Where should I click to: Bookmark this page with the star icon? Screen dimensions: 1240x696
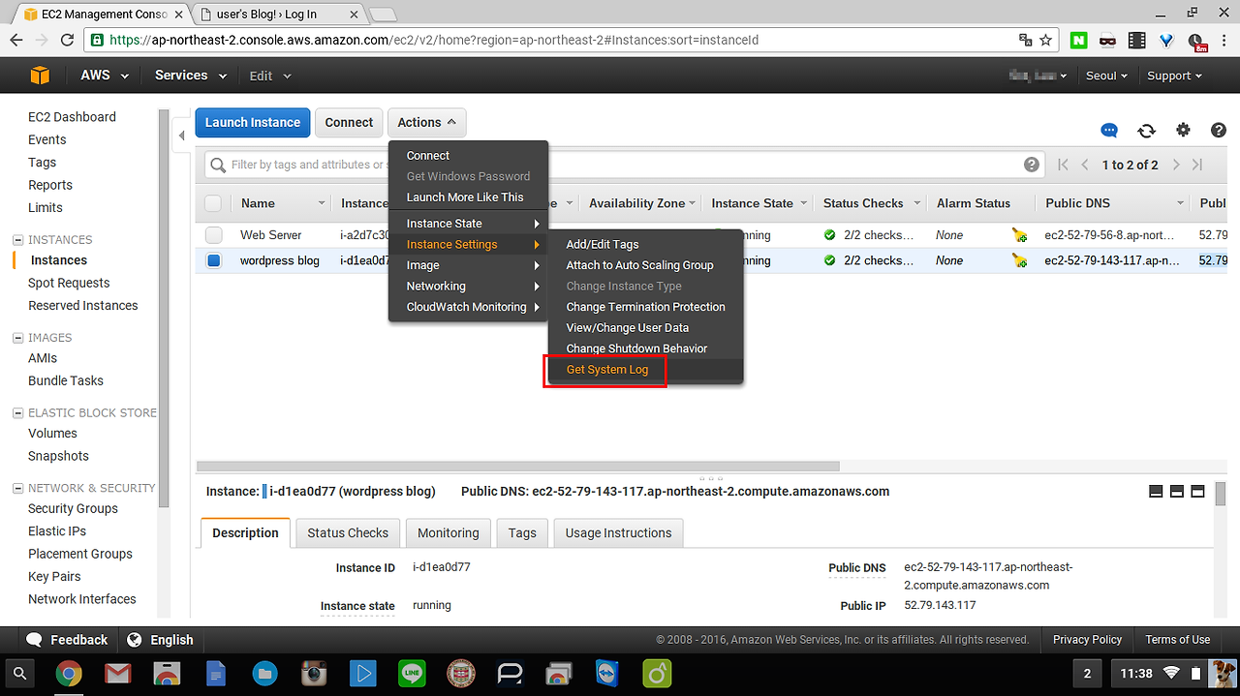point(1046,41)
